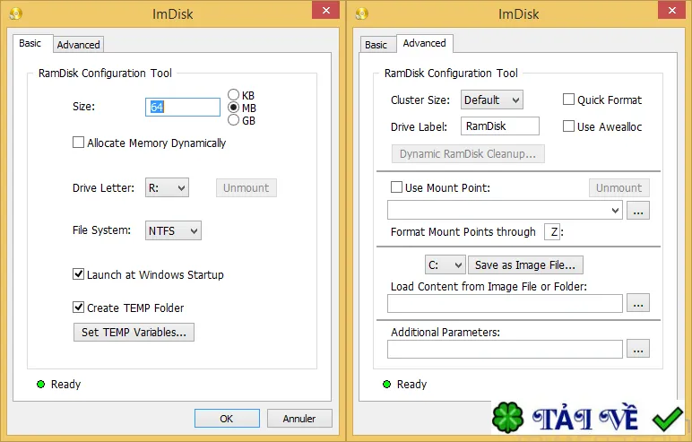Enable Allocate Memory Dynamically checkbox
The height and width of the screenshot is (442, 692).
[x=78, y=143]
